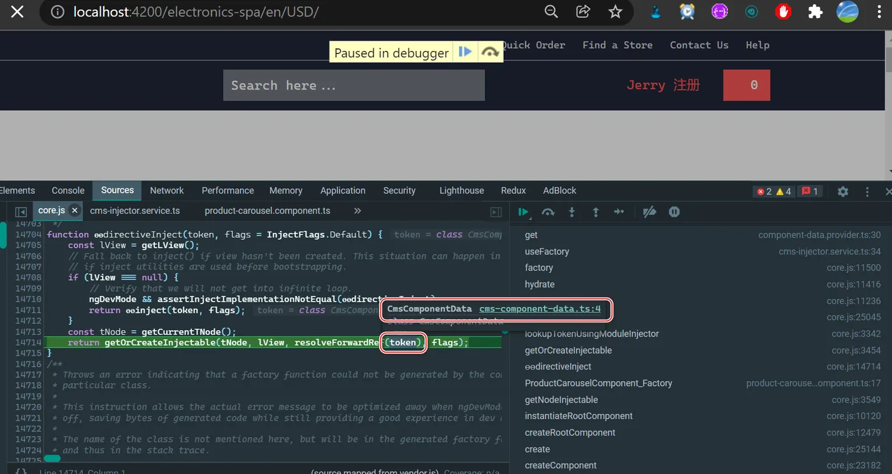Image resolution: width=892 pixels, height=474 pixels.
Task: Step out of current function
Action: 596,212
